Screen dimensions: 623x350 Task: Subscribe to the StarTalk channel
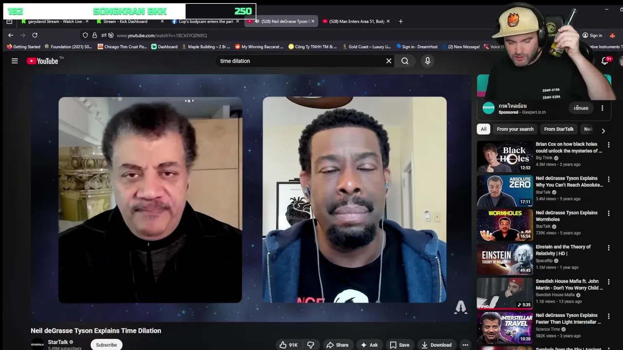point(106,345)
